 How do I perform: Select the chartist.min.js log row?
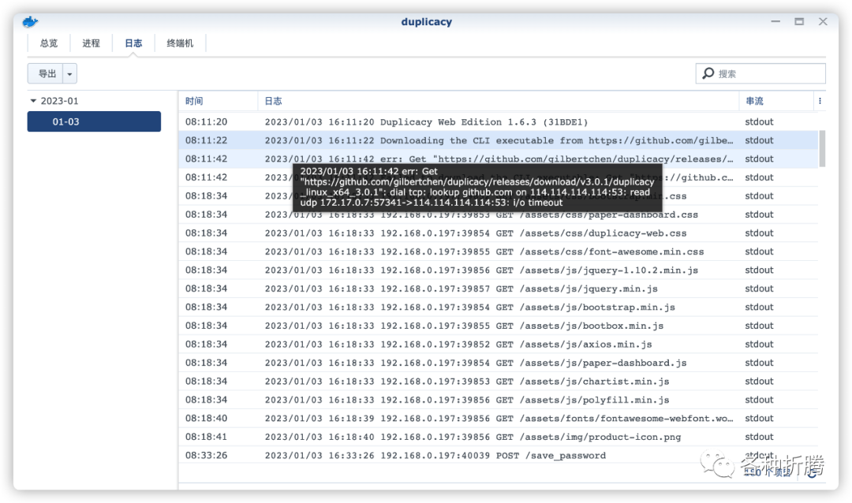click(499, 381)
